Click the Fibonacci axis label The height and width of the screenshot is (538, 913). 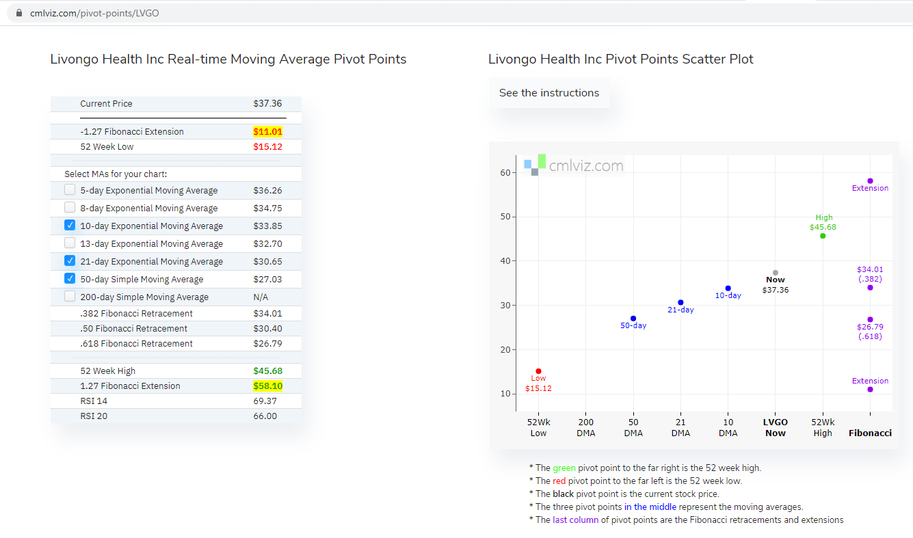(x=870, y=433)
